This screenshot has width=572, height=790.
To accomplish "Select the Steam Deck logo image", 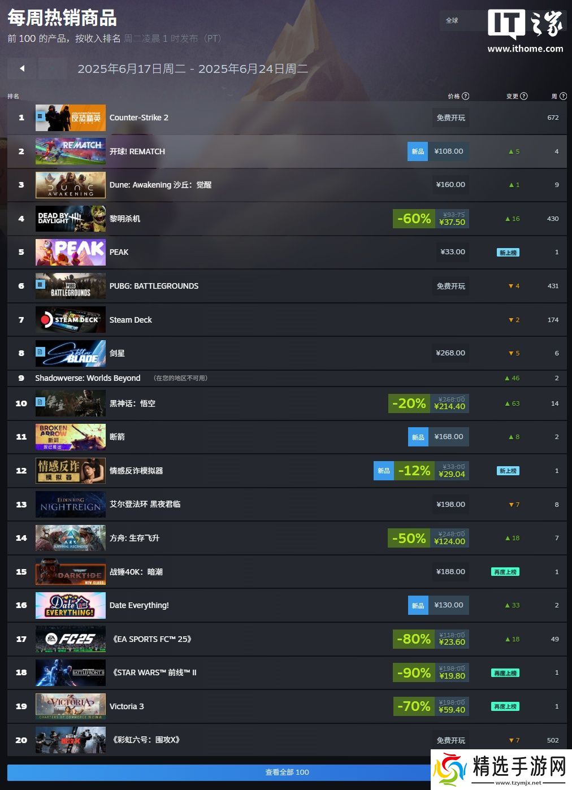I will 71,320.
